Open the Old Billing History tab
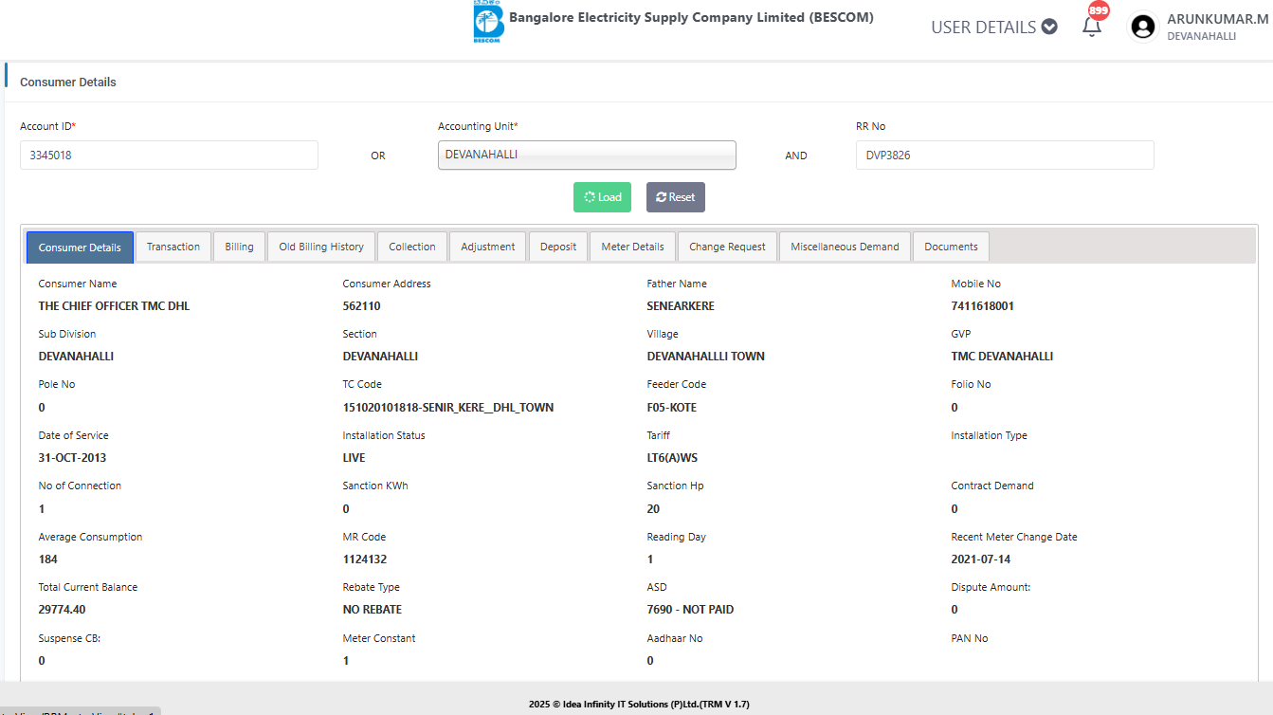Image resolution: width=1273 pixels, height=715 pixels. tap(321, 247)
